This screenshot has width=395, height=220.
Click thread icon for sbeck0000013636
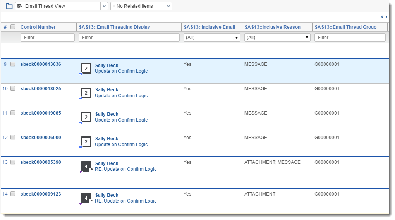tap(86, 69)
